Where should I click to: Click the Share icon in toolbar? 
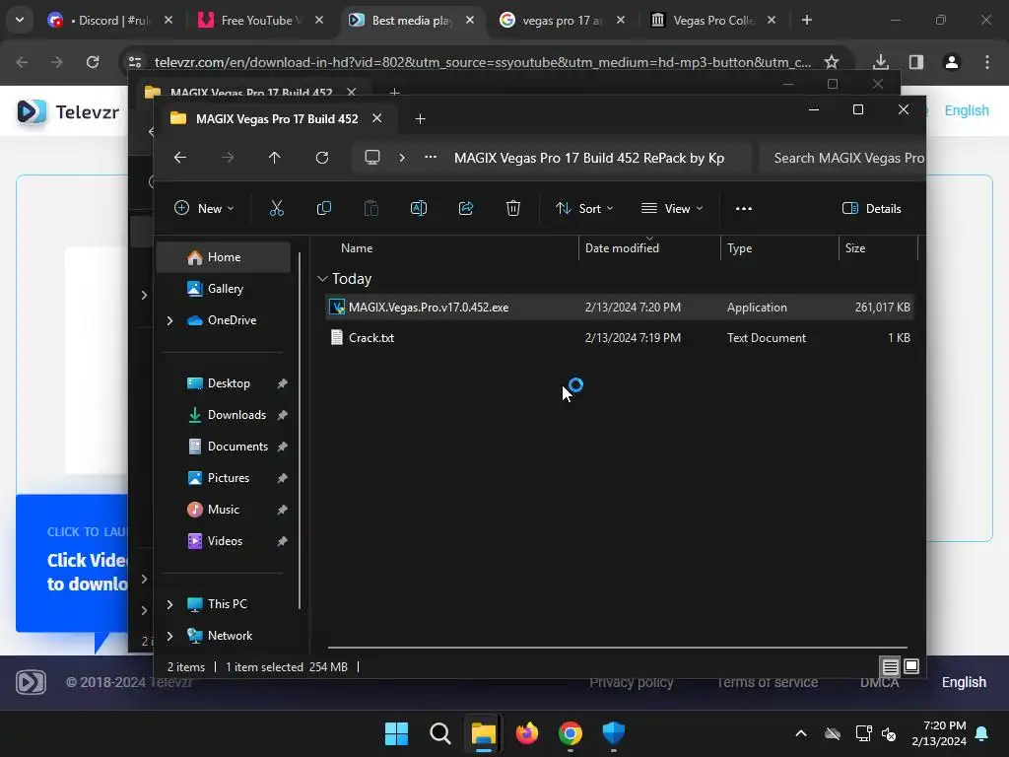pyautogui.click(x=466, y=208)
